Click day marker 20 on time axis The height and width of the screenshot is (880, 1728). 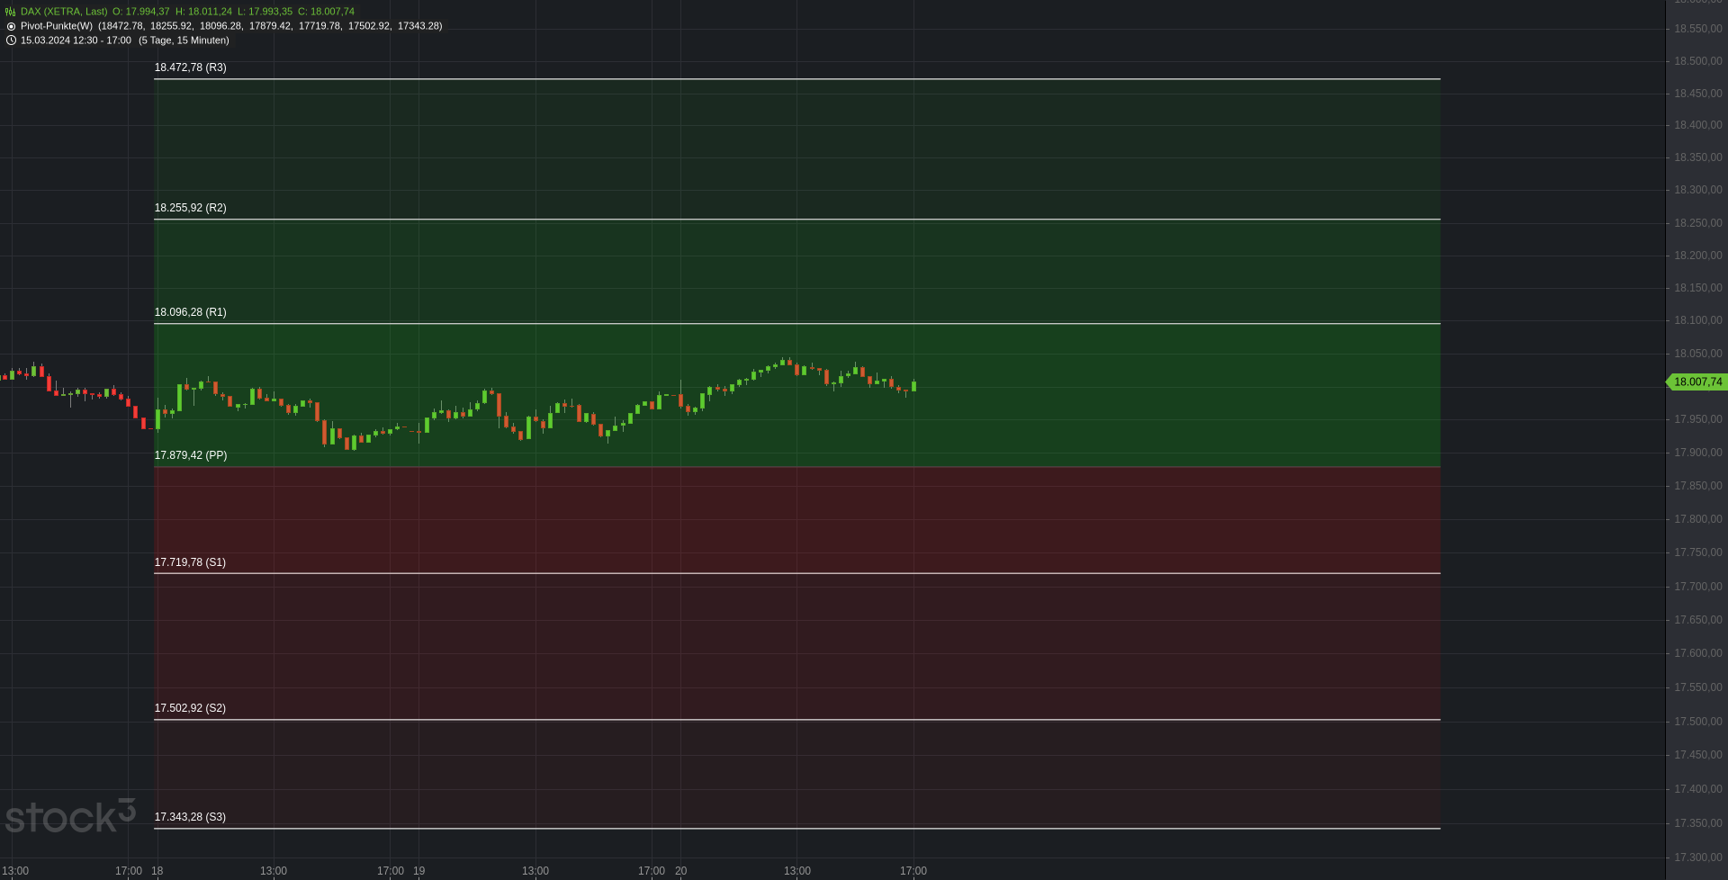(x=680, y=871)
